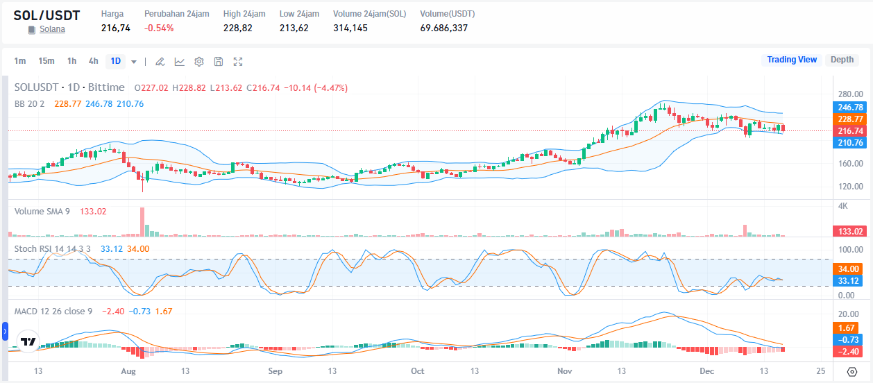Screen dimensions: 873x383
Task: Click the 246.78 upper band price label
Action: point(850,108)
